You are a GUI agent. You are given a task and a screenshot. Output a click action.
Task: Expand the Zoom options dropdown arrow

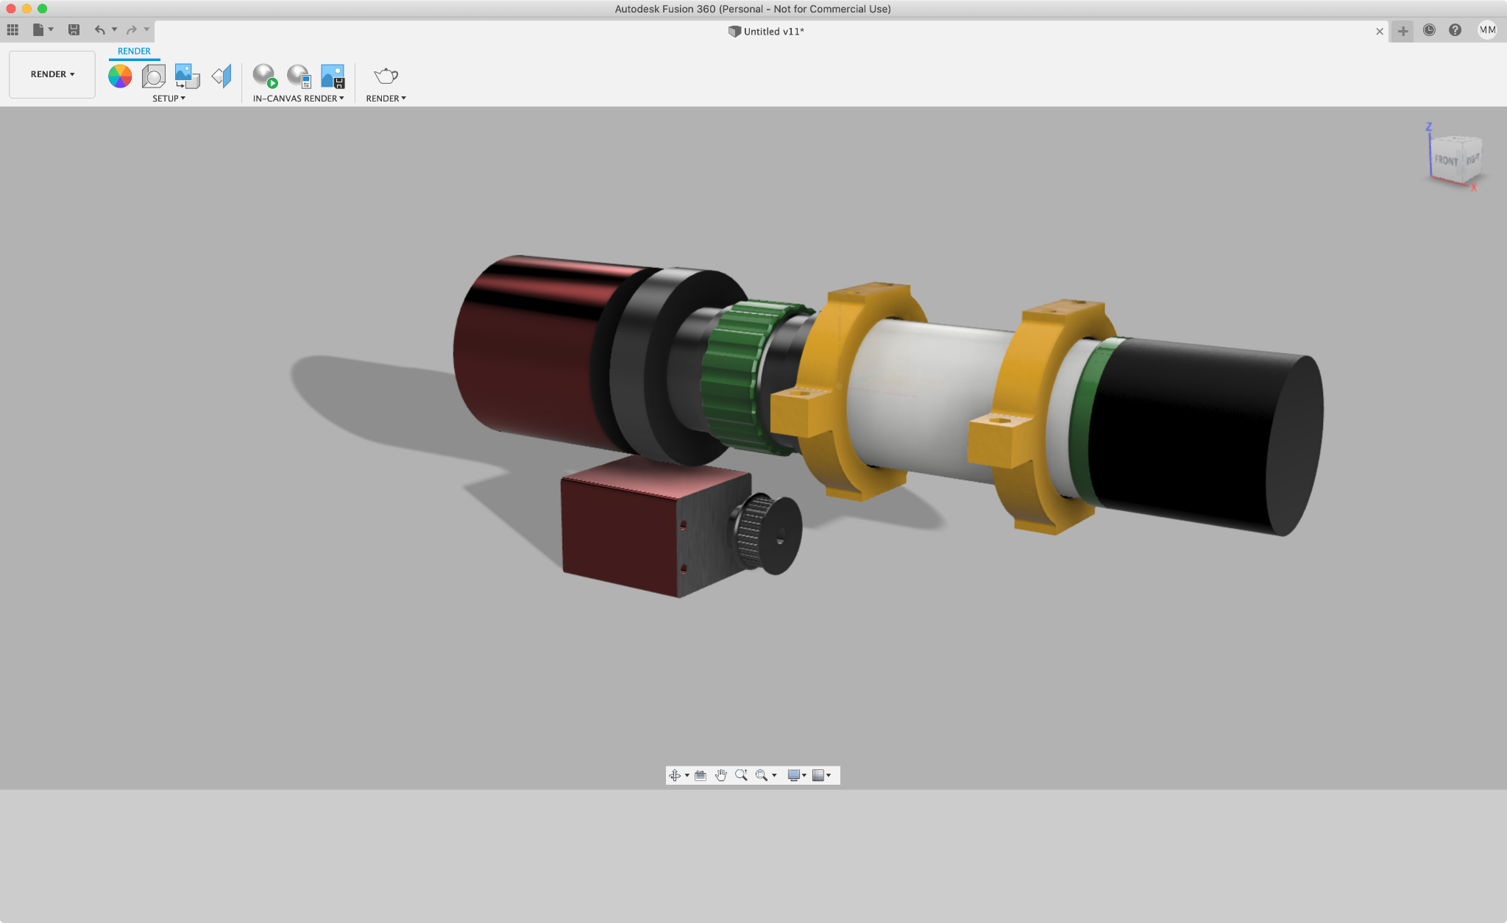coord(774,776)
